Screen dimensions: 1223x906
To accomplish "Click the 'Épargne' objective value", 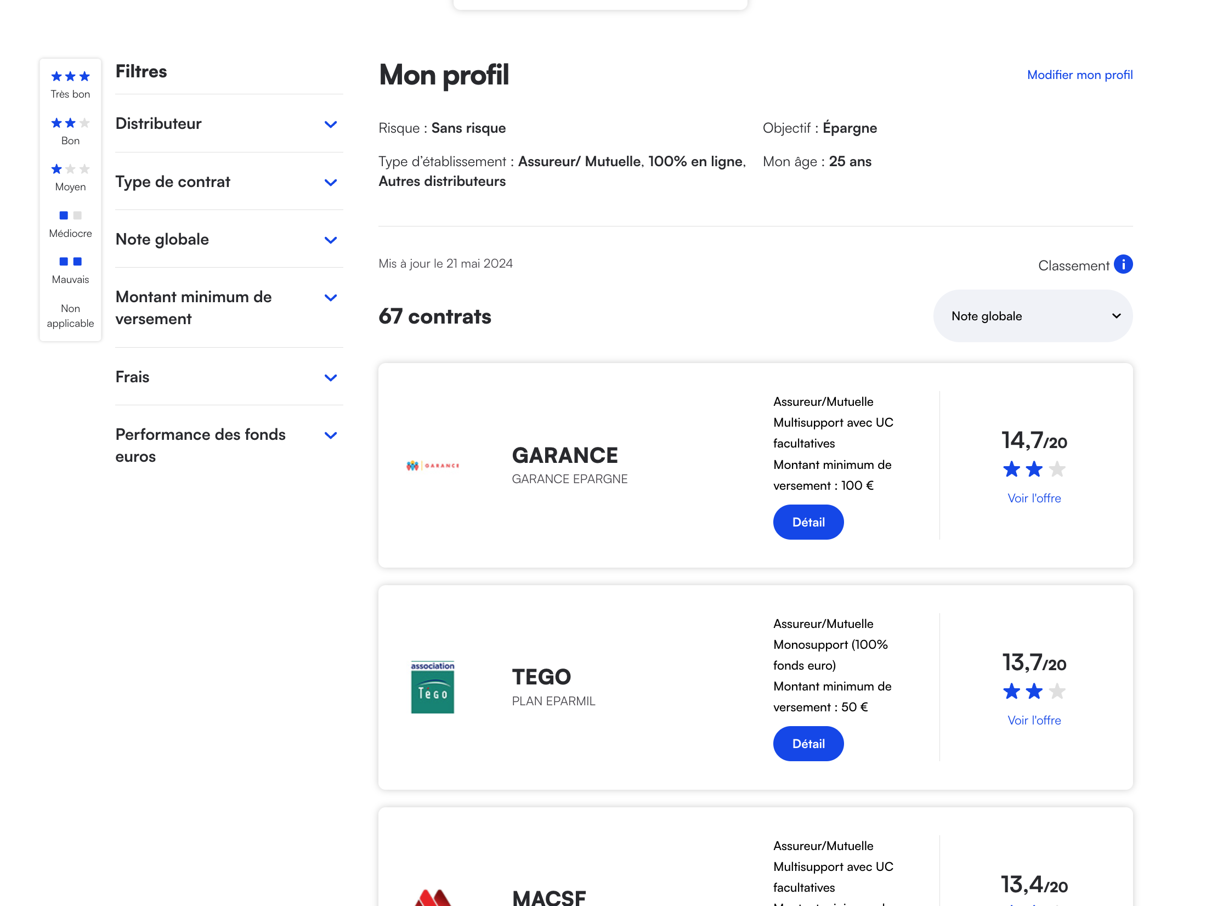I will click(x=850, y=128).
